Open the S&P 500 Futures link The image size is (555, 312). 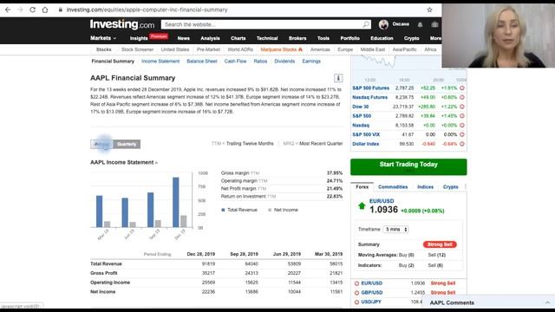tap(370, 88)
